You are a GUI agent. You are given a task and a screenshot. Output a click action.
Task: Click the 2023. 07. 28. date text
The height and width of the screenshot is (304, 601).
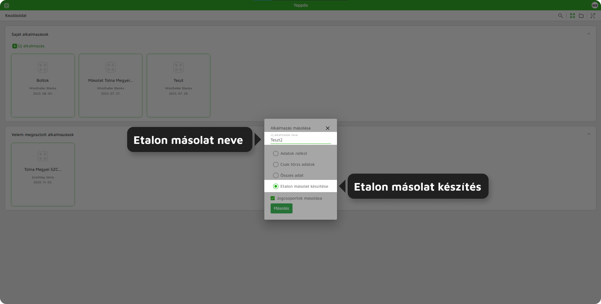pyautogui.click(x=179, y=94)
